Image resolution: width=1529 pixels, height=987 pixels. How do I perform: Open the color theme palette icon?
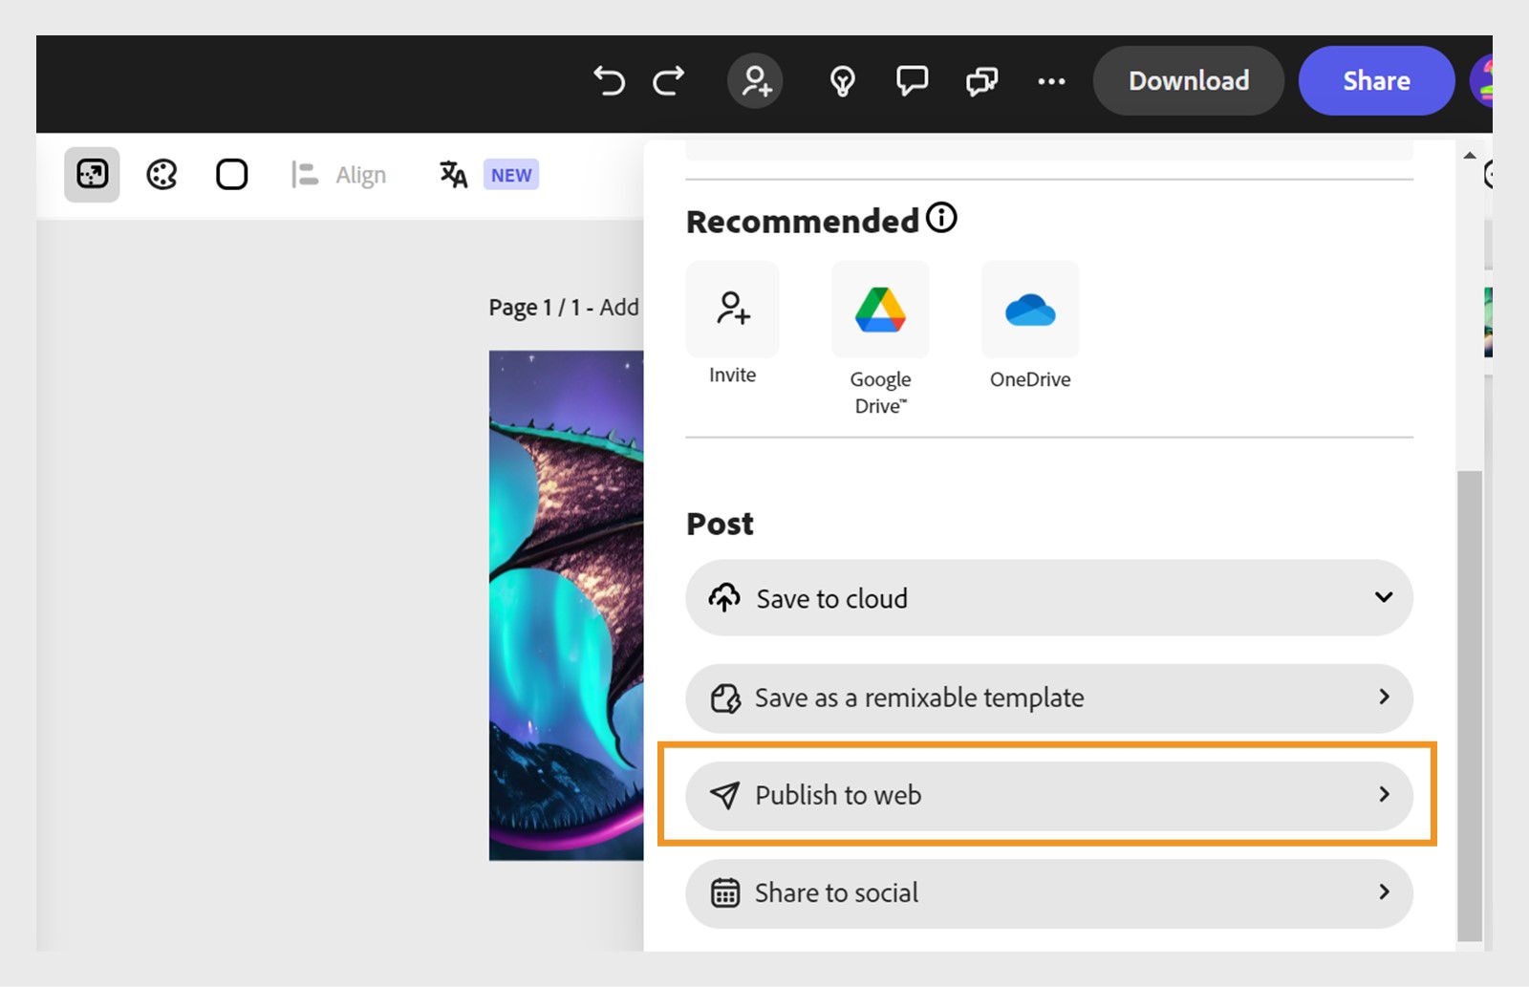point(161,174)
